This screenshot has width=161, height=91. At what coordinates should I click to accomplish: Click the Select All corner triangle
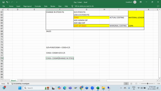[x=2, y=10]
